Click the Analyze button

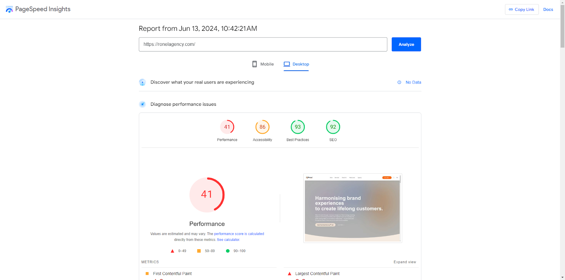406,44
